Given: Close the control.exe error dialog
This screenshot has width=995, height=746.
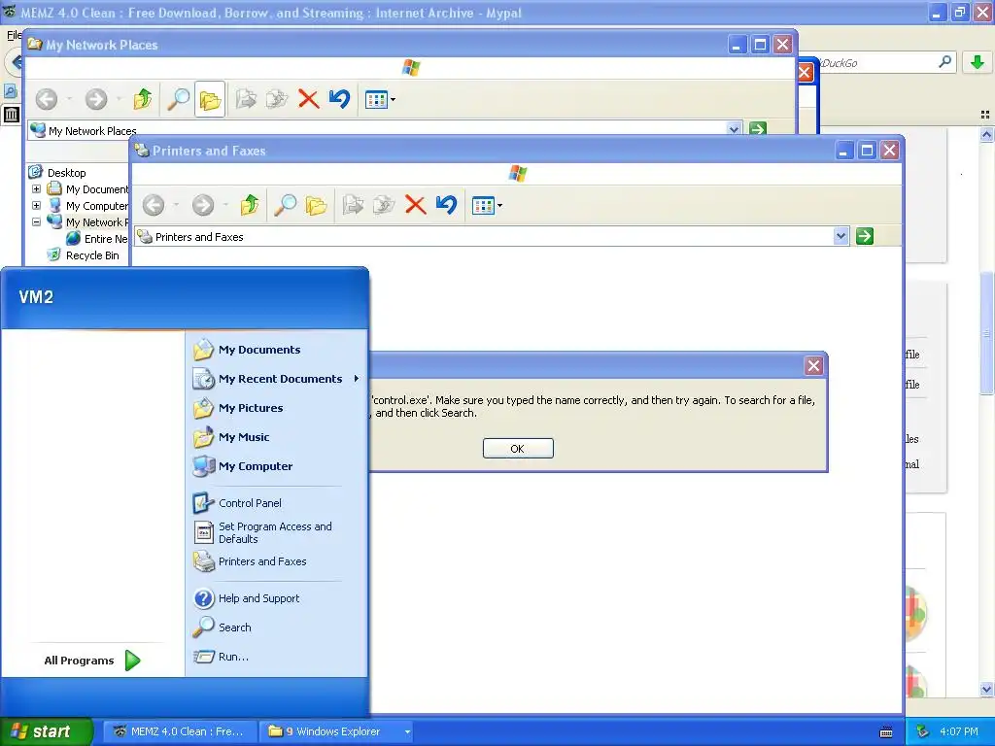Looking at the screenshot, I should tap(813, 365).
